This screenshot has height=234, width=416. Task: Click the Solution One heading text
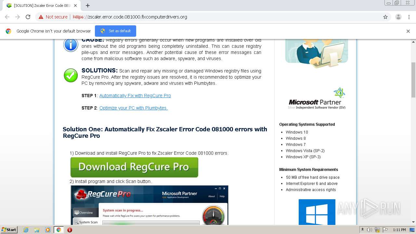[x=165, y=132]
